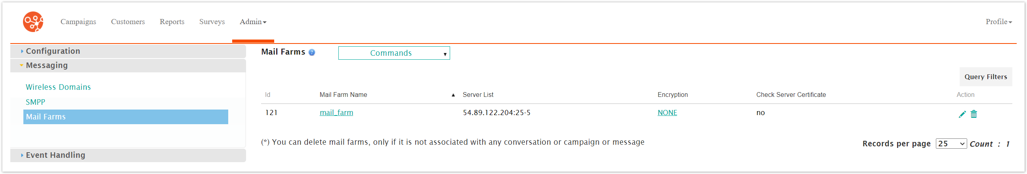Delete mail_farm using the trash icon
This screenshot has height=174, width=1027.
point(974,114)
